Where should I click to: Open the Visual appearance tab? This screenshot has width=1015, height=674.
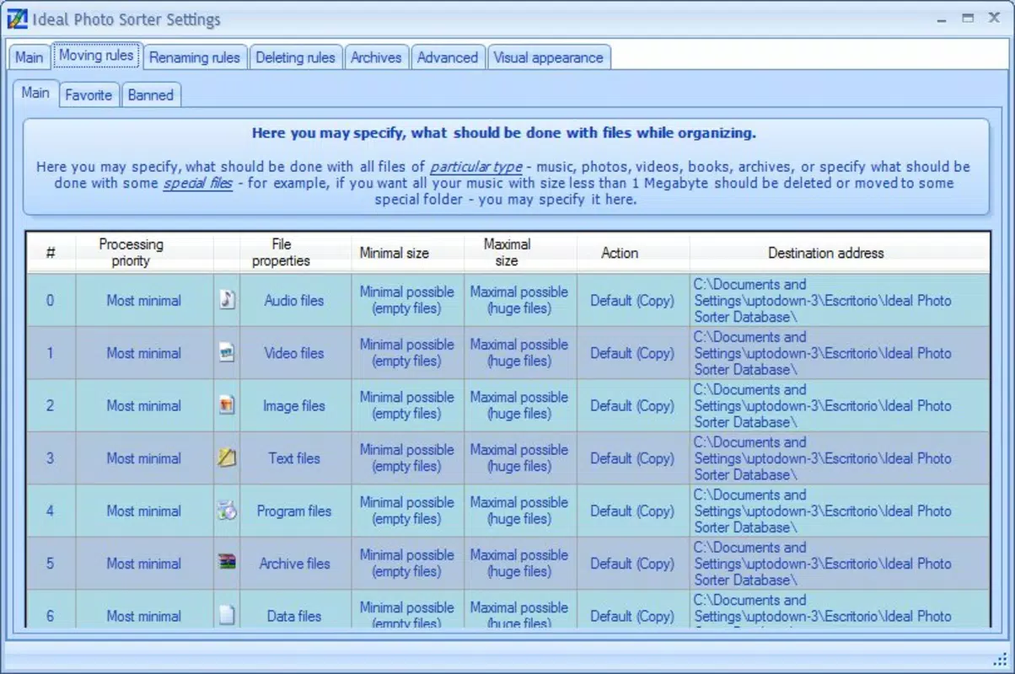click(x=549, y=57)
